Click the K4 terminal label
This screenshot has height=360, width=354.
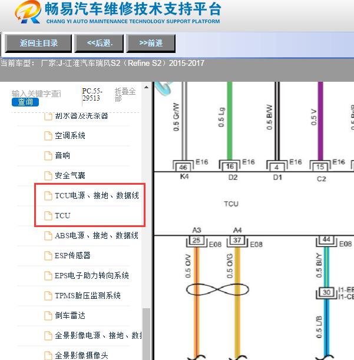coord(184,176)
